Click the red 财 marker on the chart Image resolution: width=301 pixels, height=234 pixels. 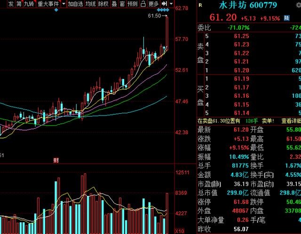(56, 160)
